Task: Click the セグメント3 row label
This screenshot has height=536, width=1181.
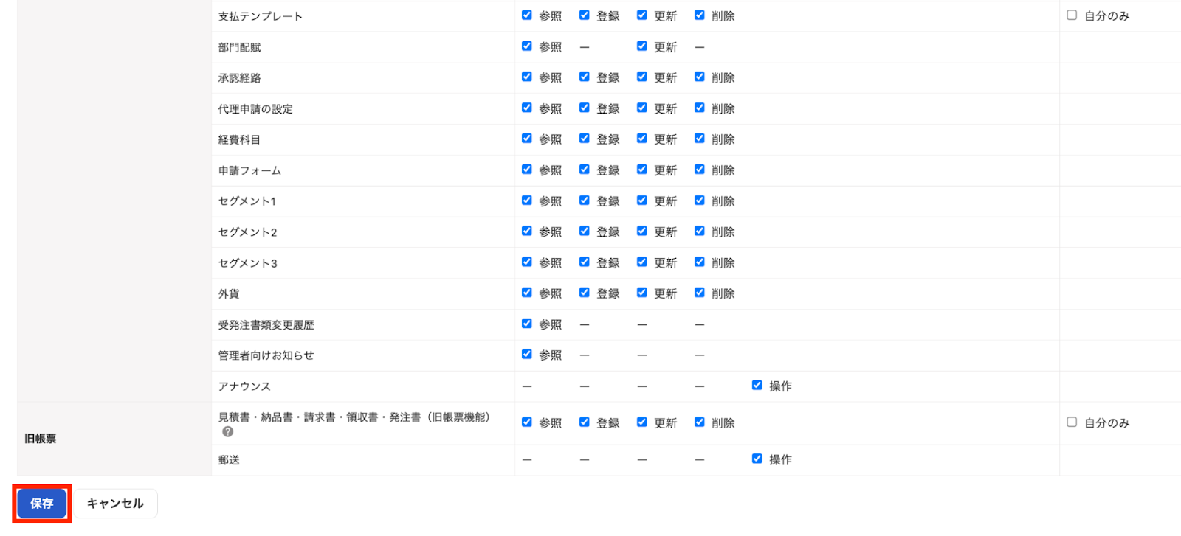Action: (x=247, y=263)
